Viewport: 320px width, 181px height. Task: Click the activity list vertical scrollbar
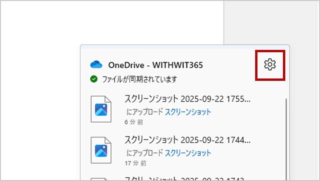click(286, 135)
